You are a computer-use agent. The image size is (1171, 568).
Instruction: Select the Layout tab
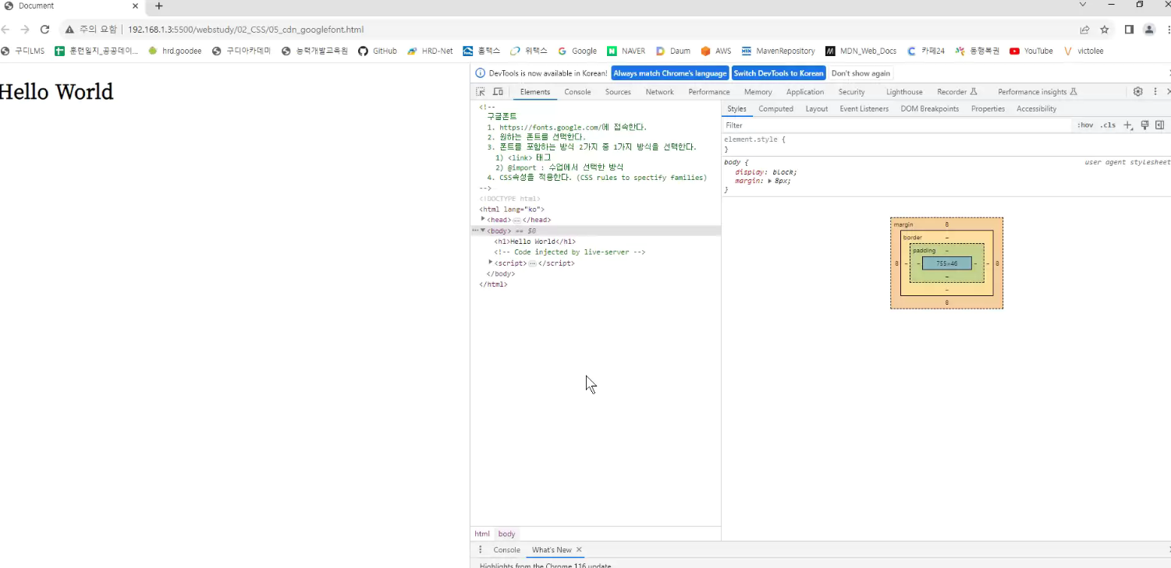tap(817, 109)
